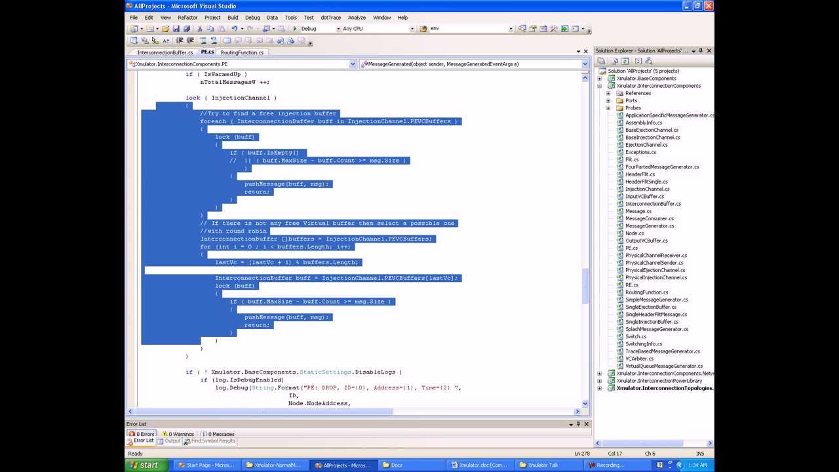Open the Analyze menu
839x472 pixels.
(357, 18)
